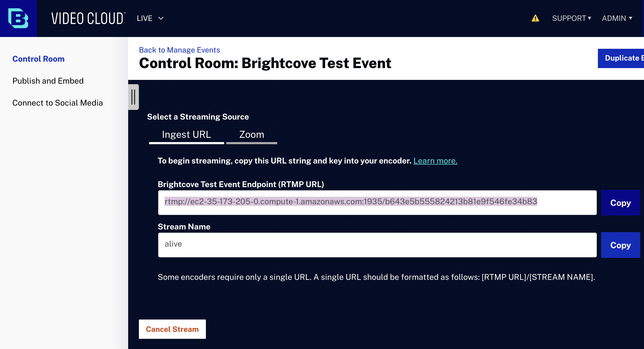Expand the ADMIN menu

click(x=617, y=18)
